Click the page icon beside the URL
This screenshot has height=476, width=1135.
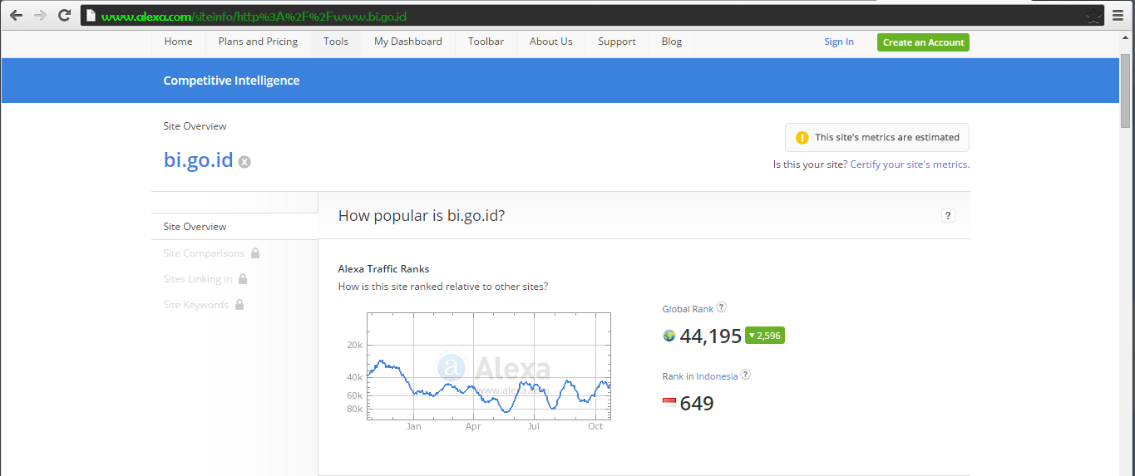pyautogui.click(x=91, y=16)
